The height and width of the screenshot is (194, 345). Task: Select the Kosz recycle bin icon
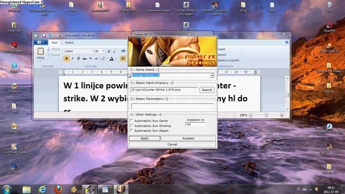point(329,6)
